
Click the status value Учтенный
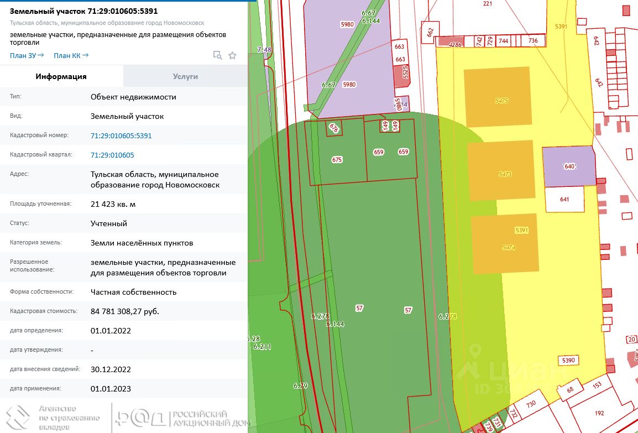click(109, 223)
